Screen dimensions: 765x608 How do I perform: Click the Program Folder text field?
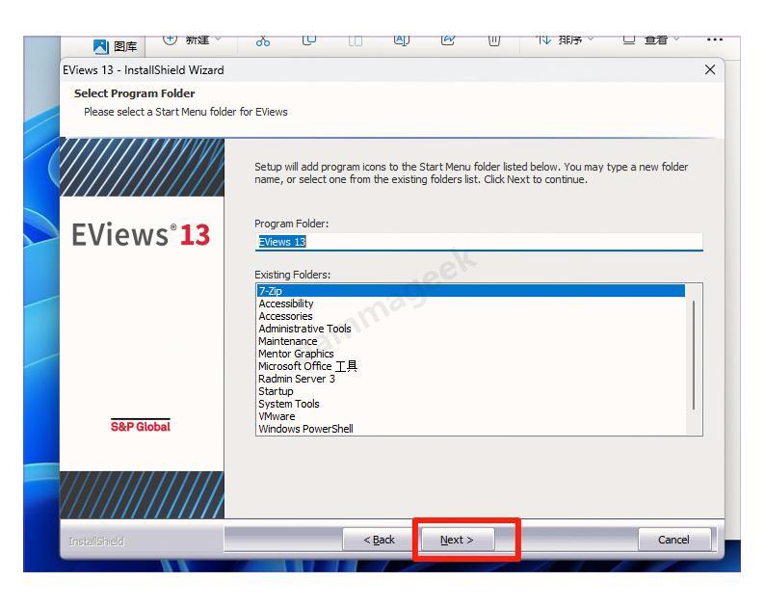click(x=479, y=242)
